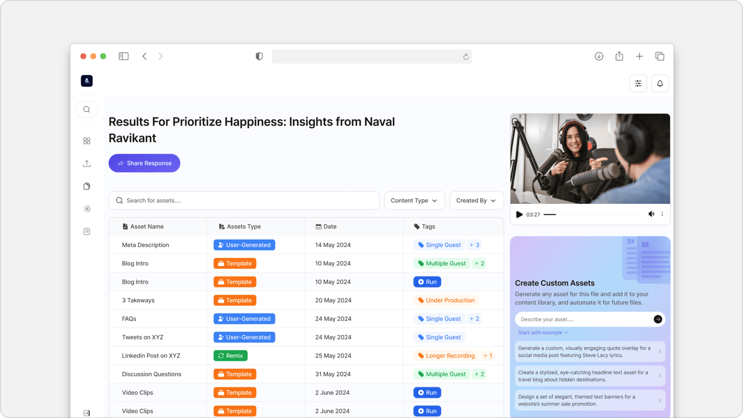Image resolution: width=743 pixels, height=418 pixels.
Task: Select the Meta Description asset name
Action: coord(145,245)
